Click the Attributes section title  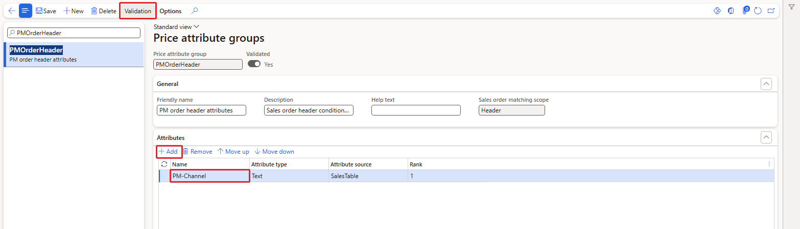pos(171,137)
